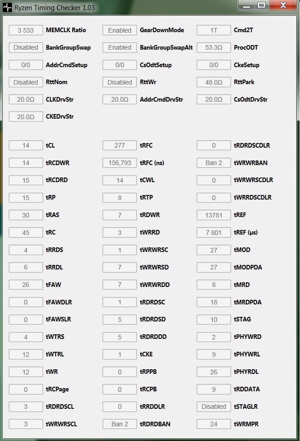The width and height of the screenshot is (300, 441).
Task: Click the tRDRDBAN Ban 2 field
Action: [x=119, y=424]
